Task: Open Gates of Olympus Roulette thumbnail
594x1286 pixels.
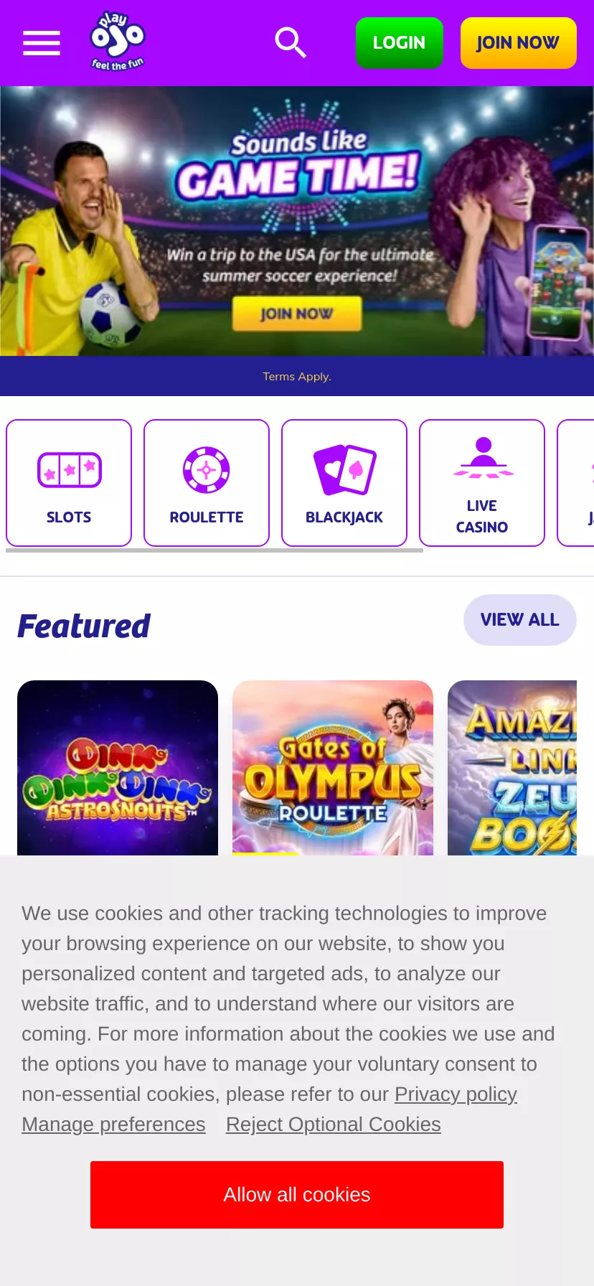Action: pos(333,768)
